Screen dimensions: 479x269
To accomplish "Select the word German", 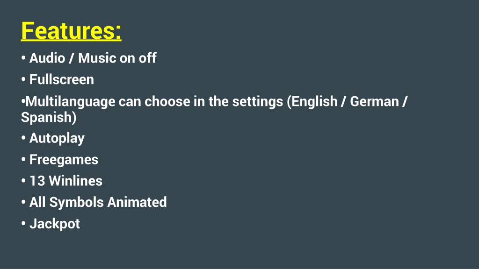I will 374,101.
